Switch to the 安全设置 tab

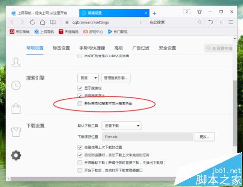[x=167, y=48]
